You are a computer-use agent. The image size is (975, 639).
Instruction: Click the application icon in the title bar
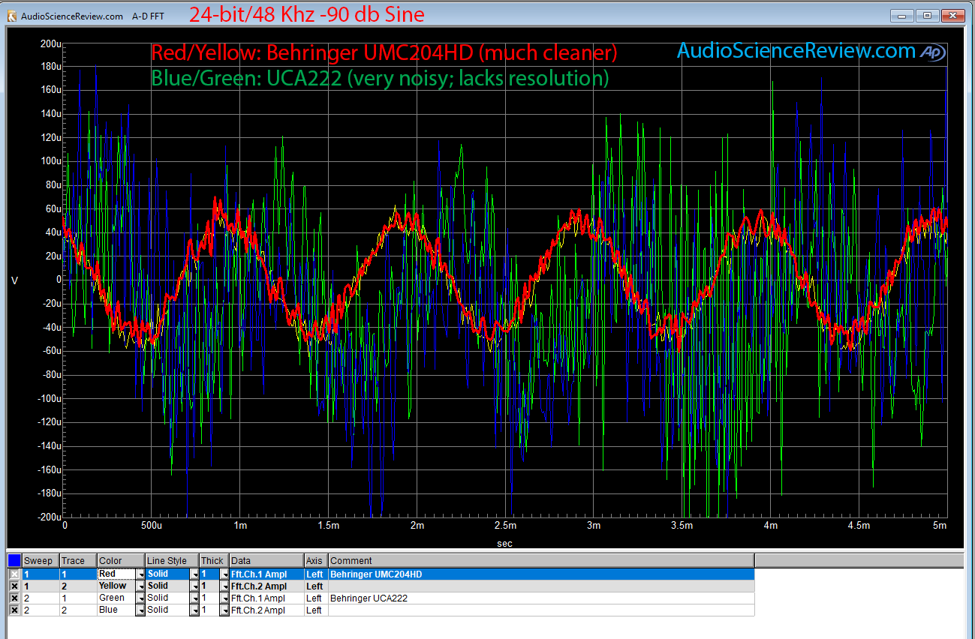coord(12,16)
